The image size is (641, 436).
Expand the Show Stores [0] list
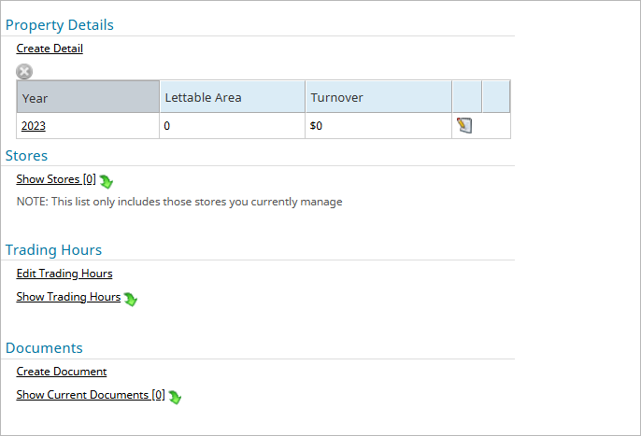click(x=56, y=179)
